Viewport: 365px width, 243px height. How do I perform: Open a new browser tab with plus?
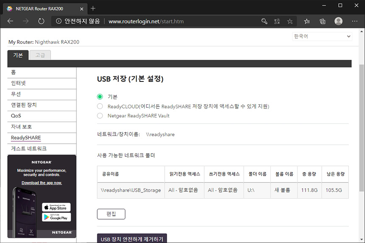[93, 8]
